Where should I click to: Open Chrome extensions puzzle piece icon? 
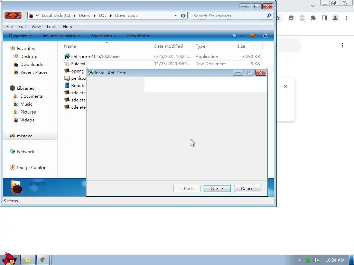[x=313, y=18]
